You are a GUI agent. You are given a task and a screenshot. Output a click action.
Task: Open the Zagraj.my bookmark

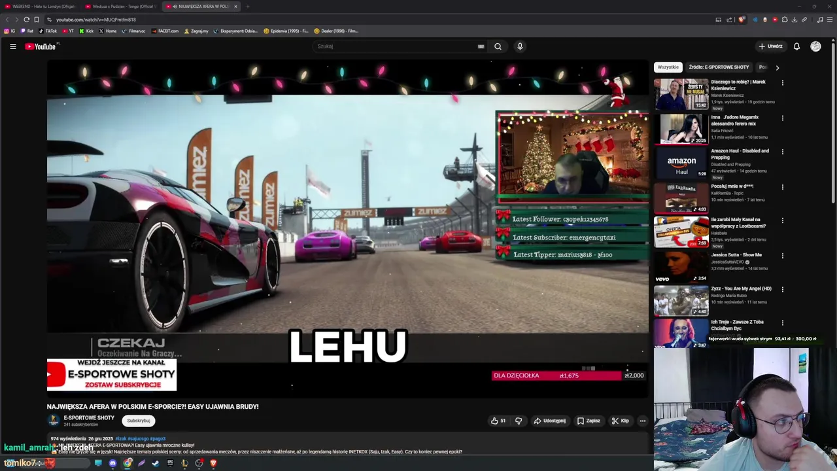[196, 31]
